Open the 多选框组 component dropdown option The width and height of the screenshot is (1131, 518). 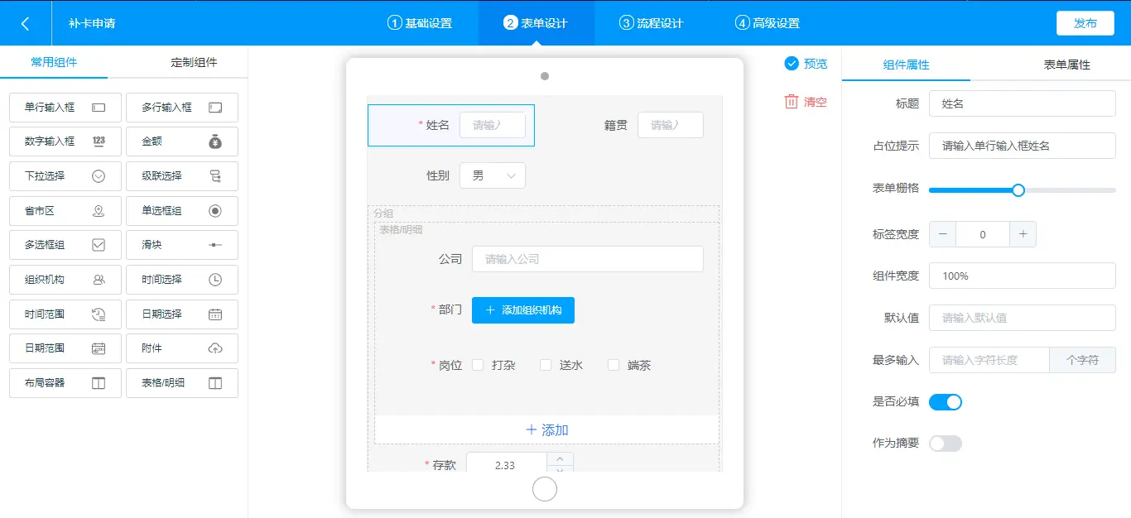pyautogui.click(x=65, y=244)
